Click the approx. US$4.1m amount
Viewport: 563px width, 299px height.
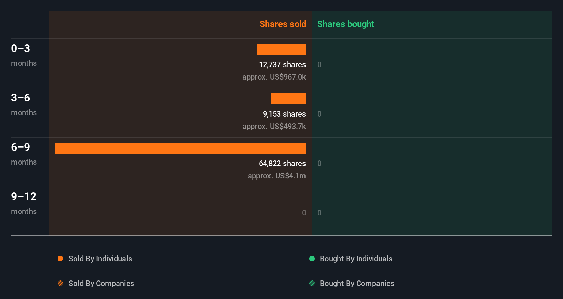pyautogui.click(x=277, y=176)
